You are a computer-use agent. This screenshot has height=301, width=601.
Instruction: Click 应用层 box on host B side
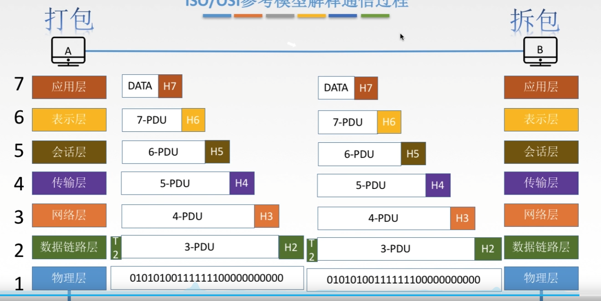pyautogui.click(x=541, y=87)
